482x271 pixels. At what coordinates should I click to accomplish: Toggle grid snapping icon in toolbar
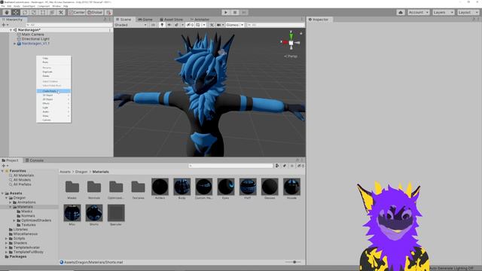point(108,12)
